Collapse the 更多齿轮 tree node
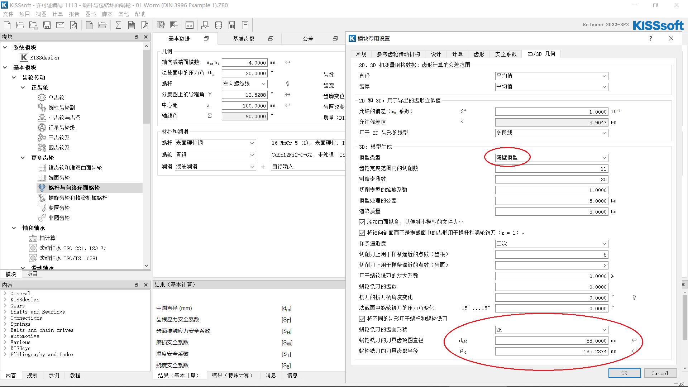The image size is (688, 387). click(23, 158)
